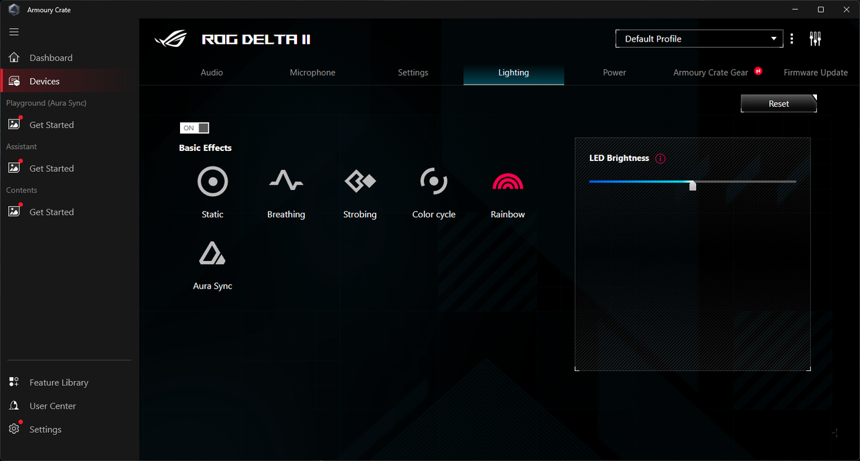Open User Center
Screen dimensions: 860x461
70,406
